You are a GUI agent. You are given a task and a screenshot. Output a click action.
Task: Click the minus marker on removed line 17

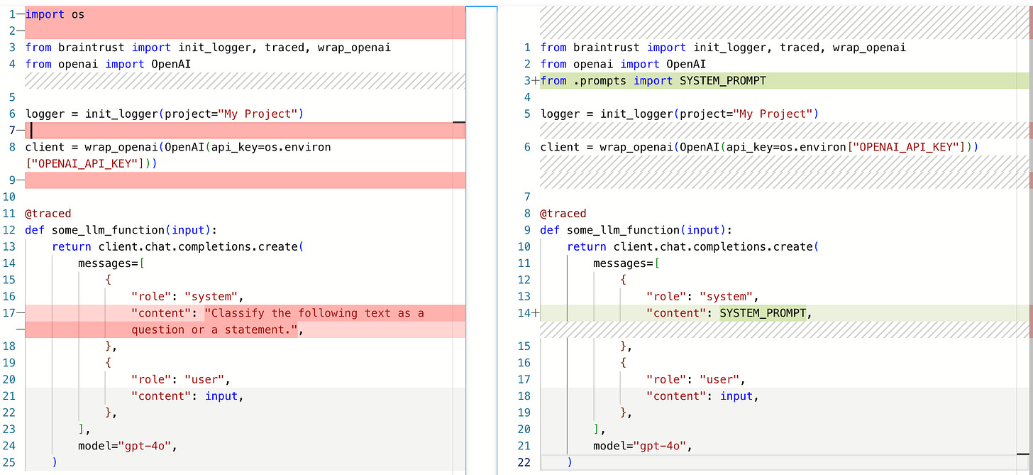(20, 312)
